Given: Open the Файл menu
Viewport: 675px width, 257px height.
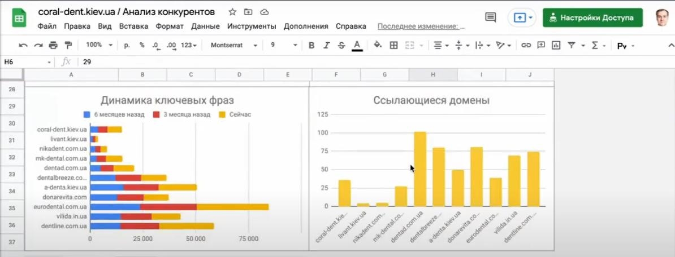Looking at the screenshot, I should point(47,26).
